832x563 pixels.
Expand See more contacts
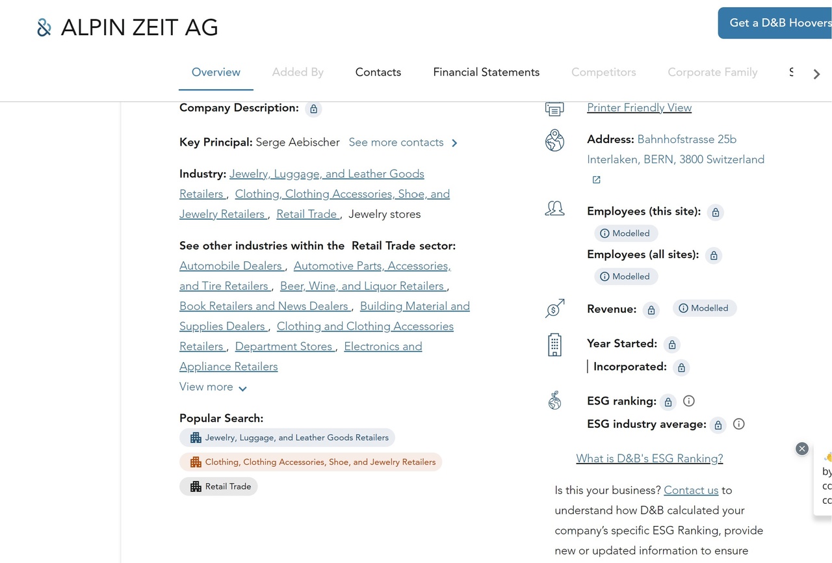point(403,142)
